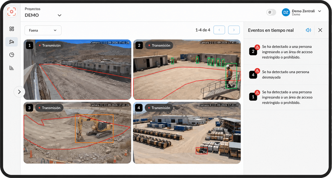Image resolution: width=332 pixels, height=178 pixels.
Task: Toggle the light/dark theme switch
Action: 271,12
